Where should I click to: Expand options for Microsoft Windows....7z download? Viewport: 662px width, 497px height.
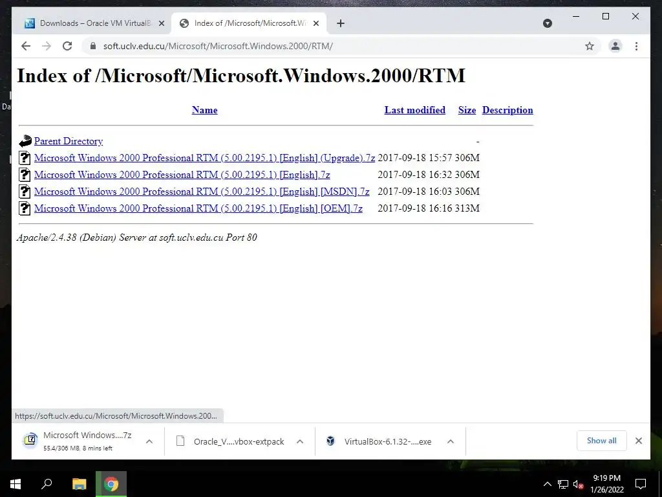(149, 441)
